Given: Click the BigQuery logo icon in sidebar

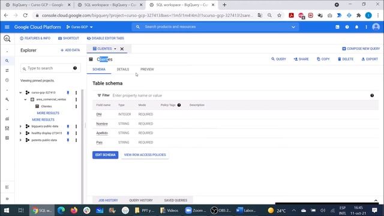Looking at the screenshot, I should pyautogui.click(x=7, y=38).
